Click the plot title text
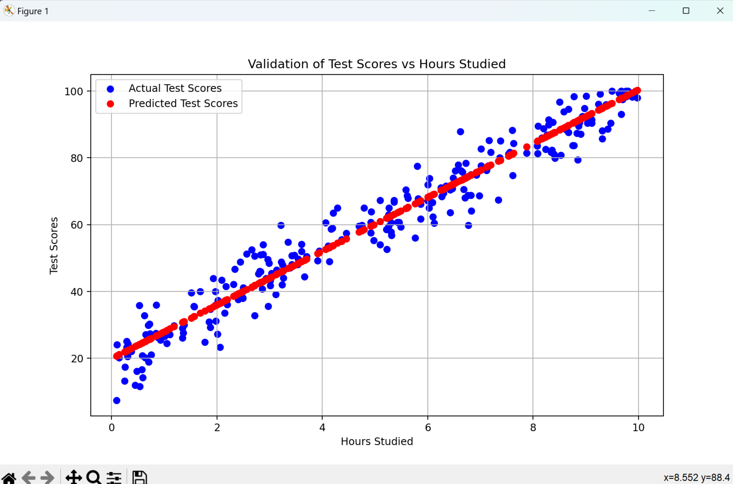 click(x=376, y=64)
